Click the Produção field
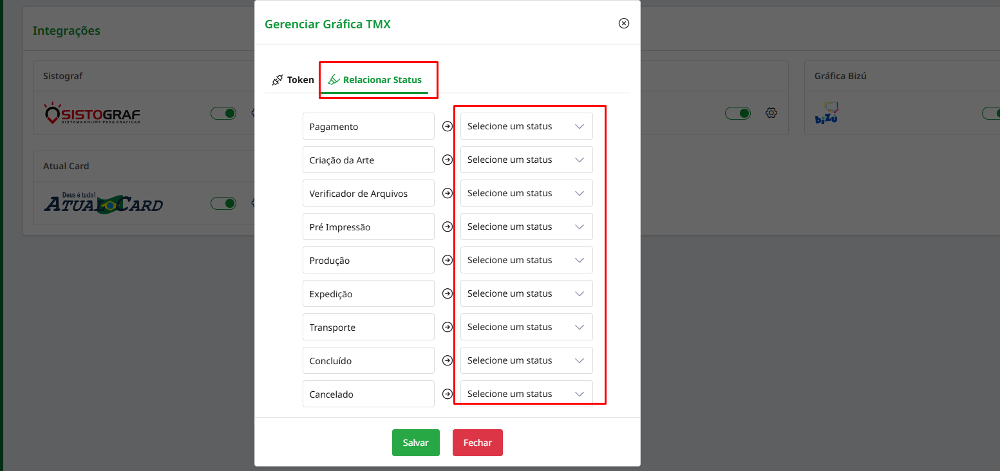Screen dimensions: 1000x471 [368, 260]
